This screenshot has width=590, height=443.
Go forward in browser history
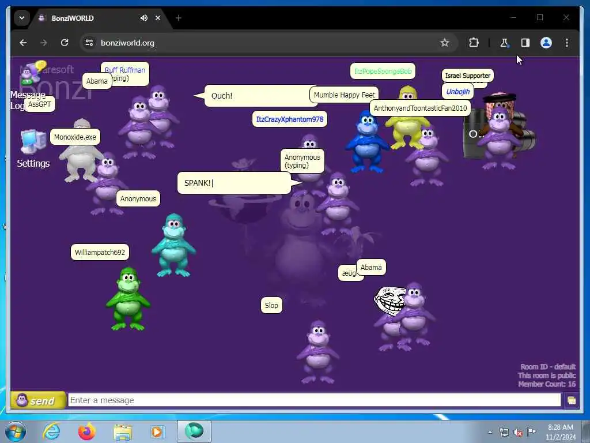tap(44, 43)
